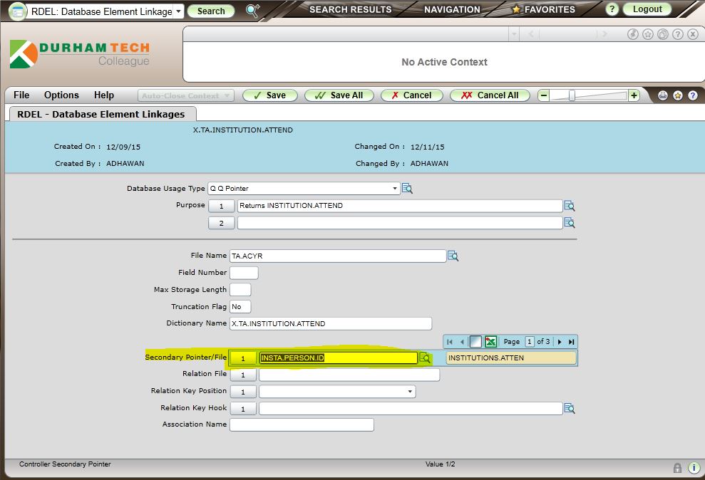Click the zoom slider plus button
Image resolution: width=705 pixels, height=480 pixels.
[634, 95]
